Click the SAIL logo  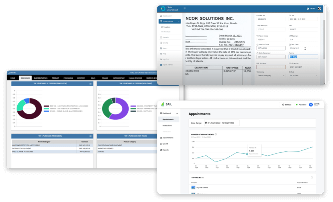pyautogui.click(x=166, y=104)
